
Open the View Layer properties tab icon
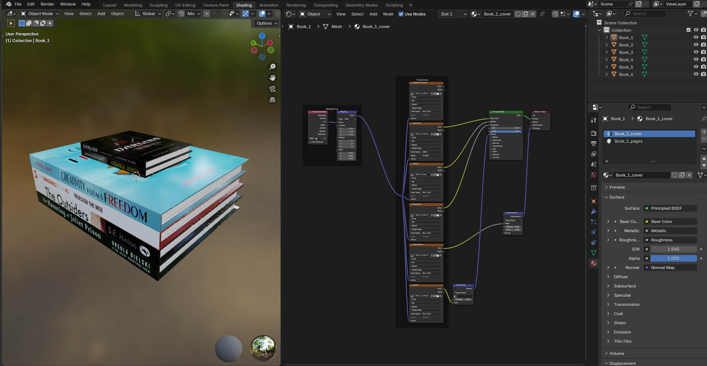594,154
